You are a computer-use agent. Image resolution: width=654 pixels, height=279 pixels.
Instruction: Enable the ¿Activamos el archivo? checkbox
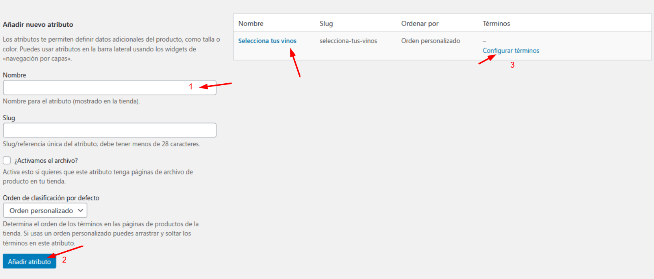pos(7,160)
